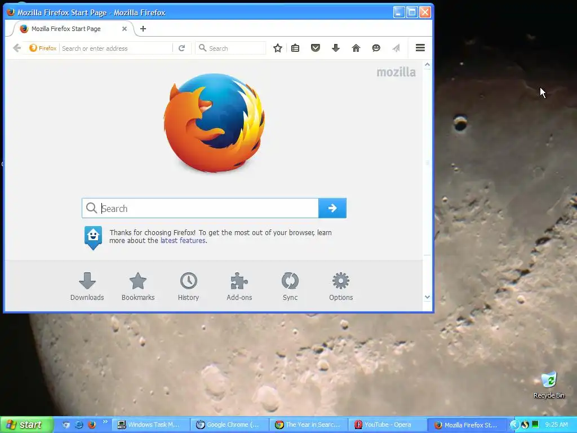Open Add-ons from start page shortcuts
This screenshot has height=433, width=577.
tap(239, 287)
